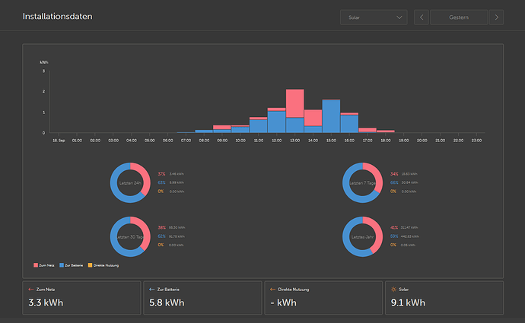Screen dimensions: 525x323
Task: Toggle Direkte Nutzung orange legend swatch
Action: click(x=90, y=265)
